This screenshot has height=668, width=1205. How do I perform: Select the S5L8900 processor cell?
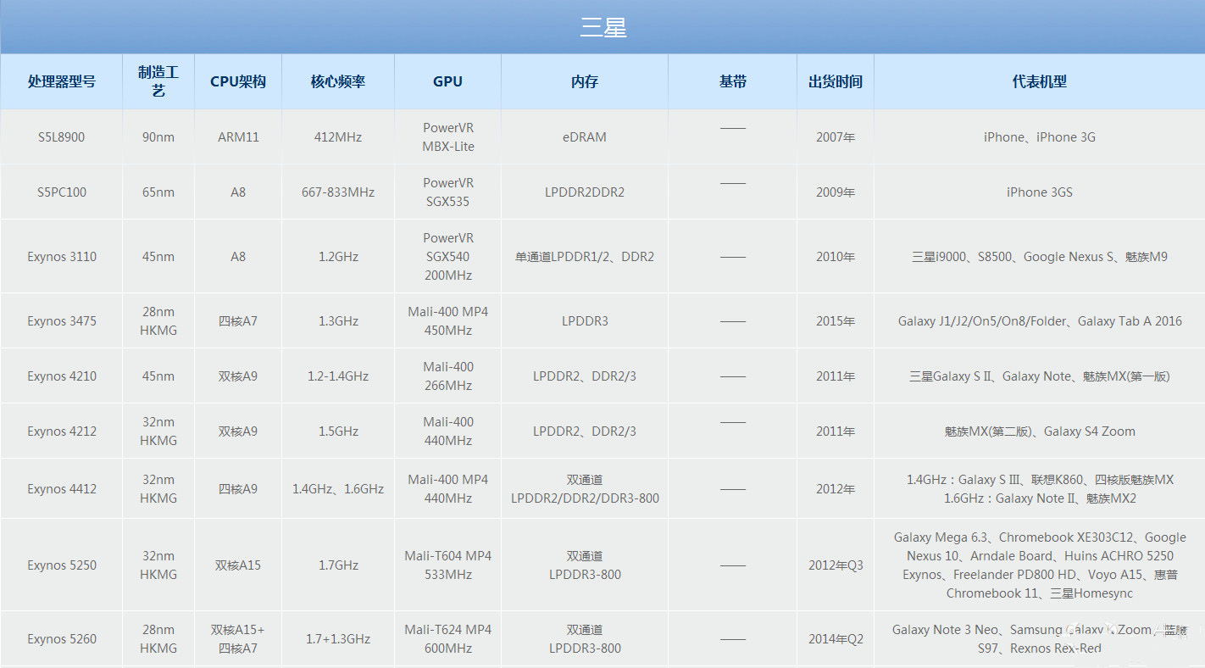click(61, 137)
